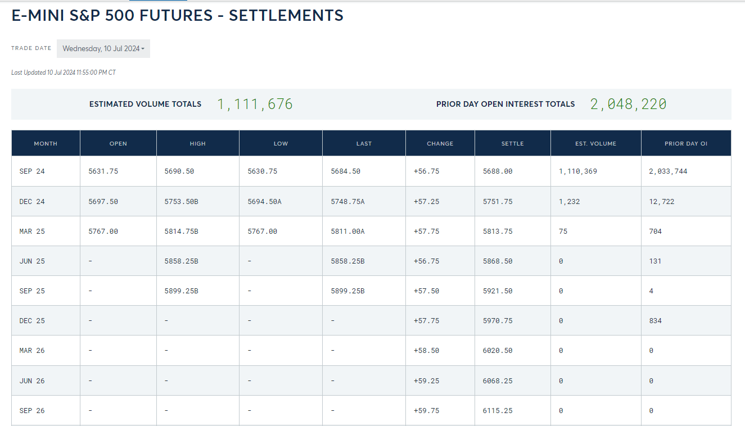Click change value +59.25
Image resolution: width=745 pixels, height=426 pixels.
426,380
